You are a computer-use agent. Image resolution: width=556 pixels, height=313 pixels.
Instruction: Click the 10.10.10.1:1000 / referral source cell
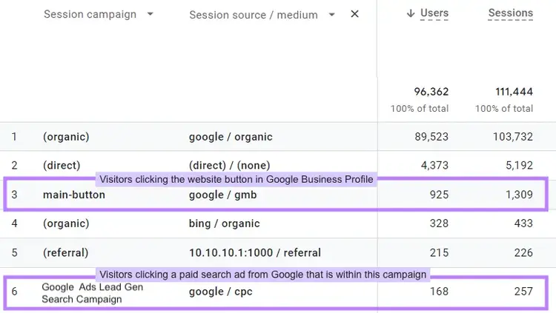pyautogui.click(x=254, y=253)
